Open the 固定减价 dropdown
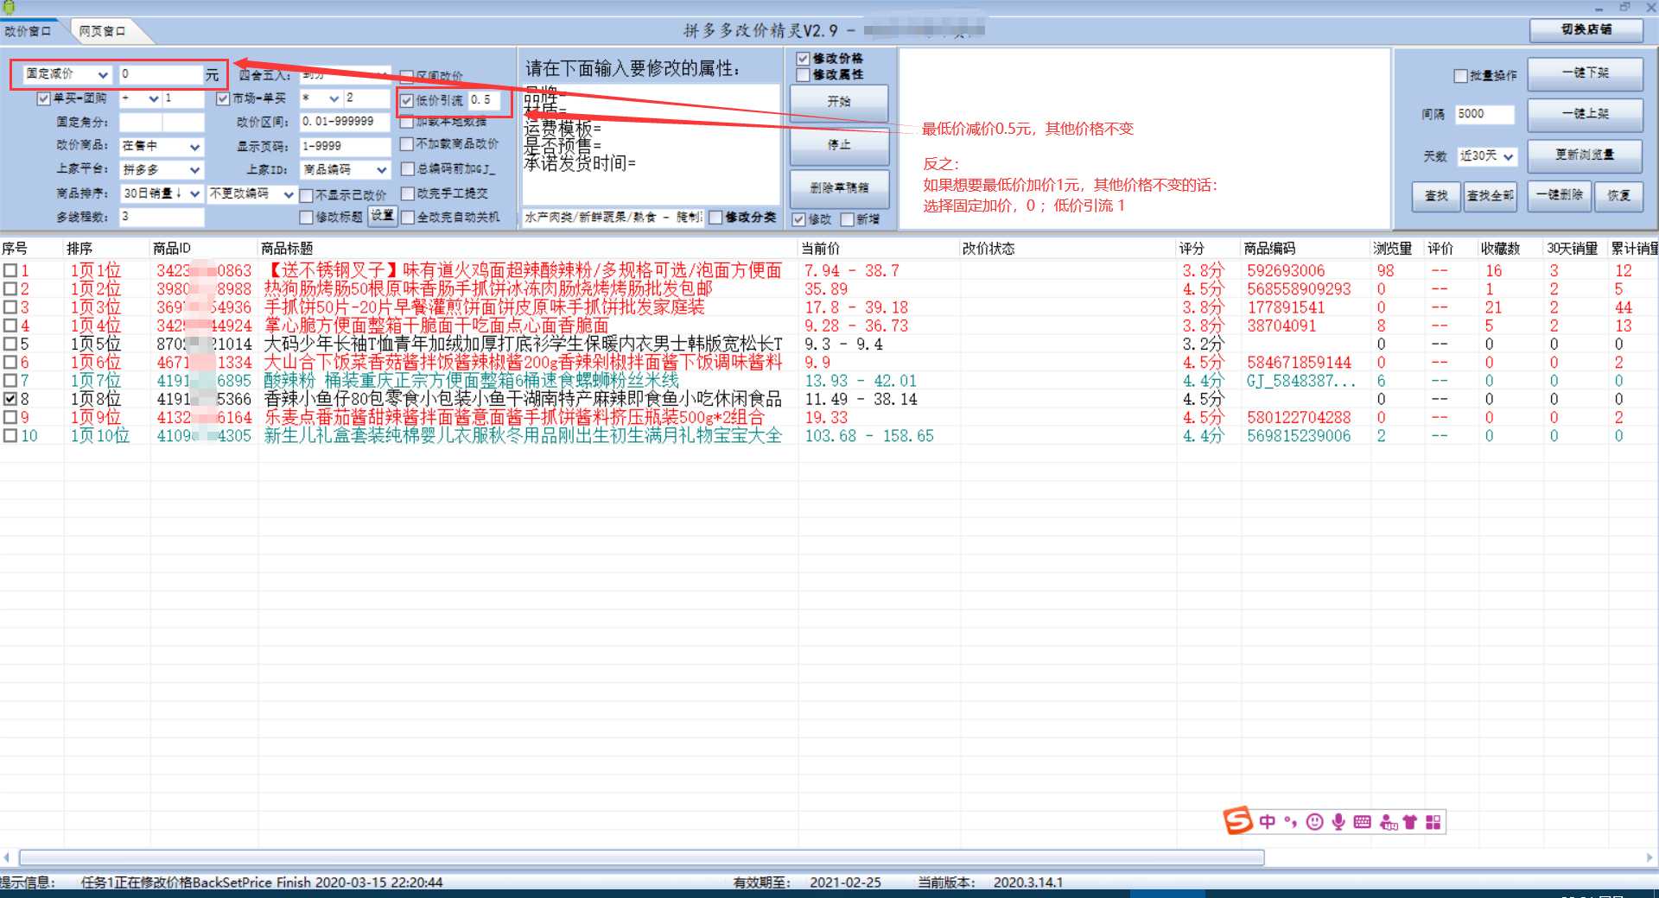Image resolution: width=1659 pixels, height=898 pixels. (103, 75)
